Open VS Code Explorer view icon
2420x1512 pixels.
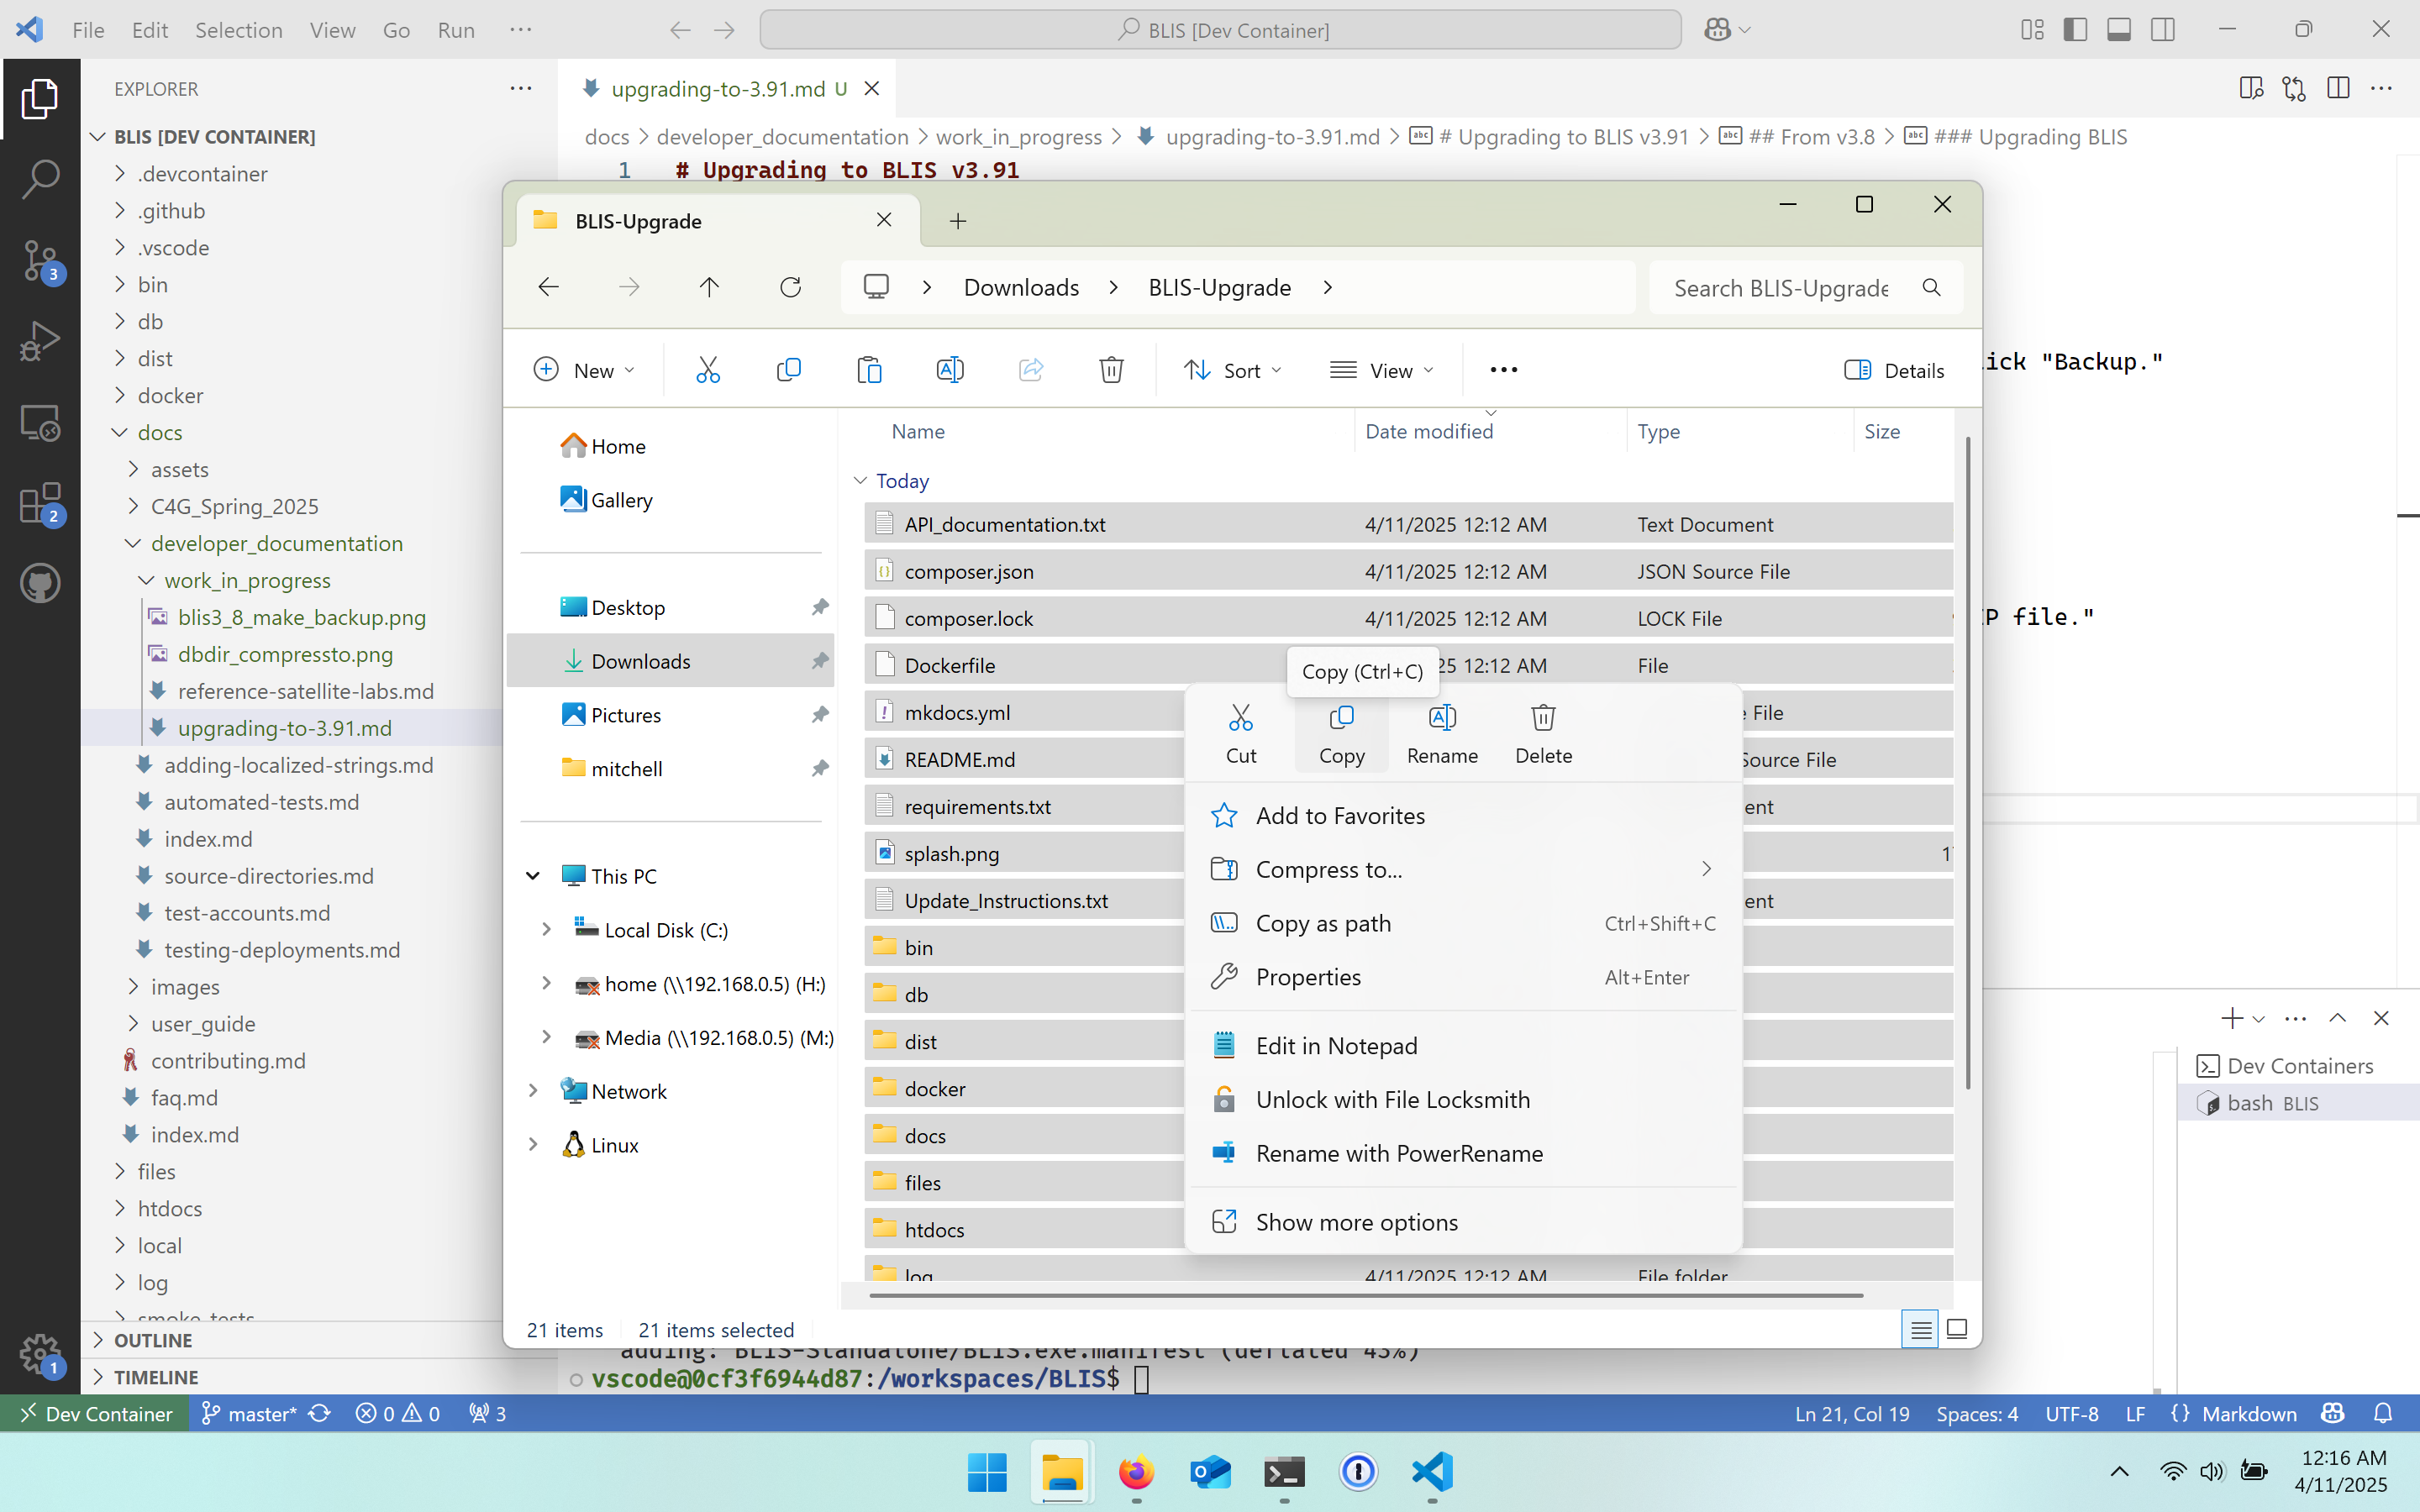click(40, 99)
